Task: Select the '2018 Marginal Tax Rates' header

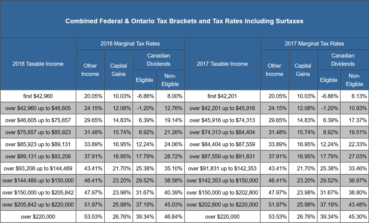Action: [x=130, y=43]
